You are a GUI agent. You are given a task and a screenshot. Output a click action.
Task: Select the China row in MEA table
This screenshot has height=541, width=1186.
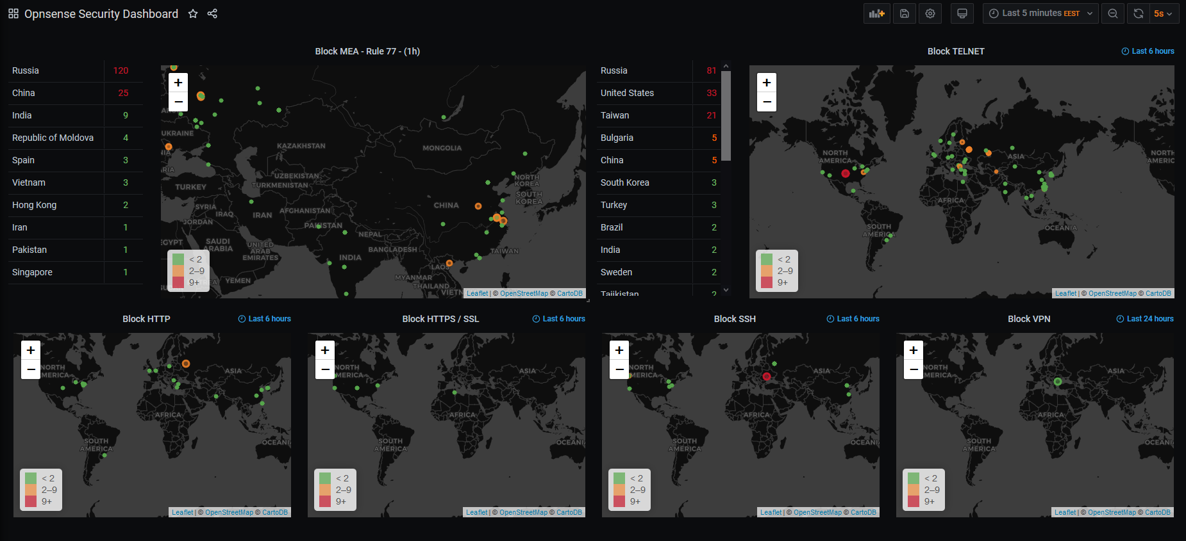[76, 93]
